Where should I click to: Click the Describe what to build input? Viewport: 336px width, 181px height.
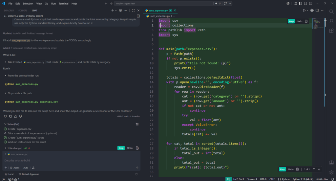click(71, 160)
